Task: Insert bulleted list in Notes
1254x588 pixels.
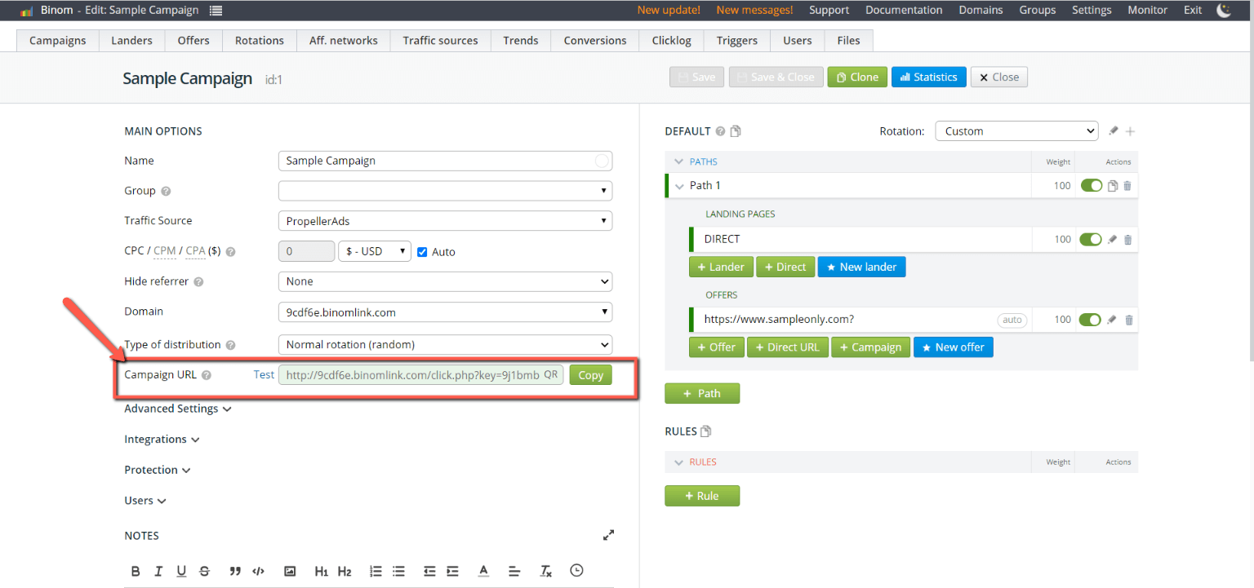Action: (398, 571)
